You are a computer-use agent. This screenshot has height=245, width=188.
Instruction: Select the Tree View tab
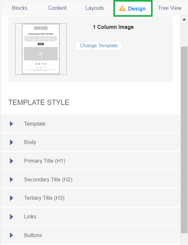(x=170, y=8)
